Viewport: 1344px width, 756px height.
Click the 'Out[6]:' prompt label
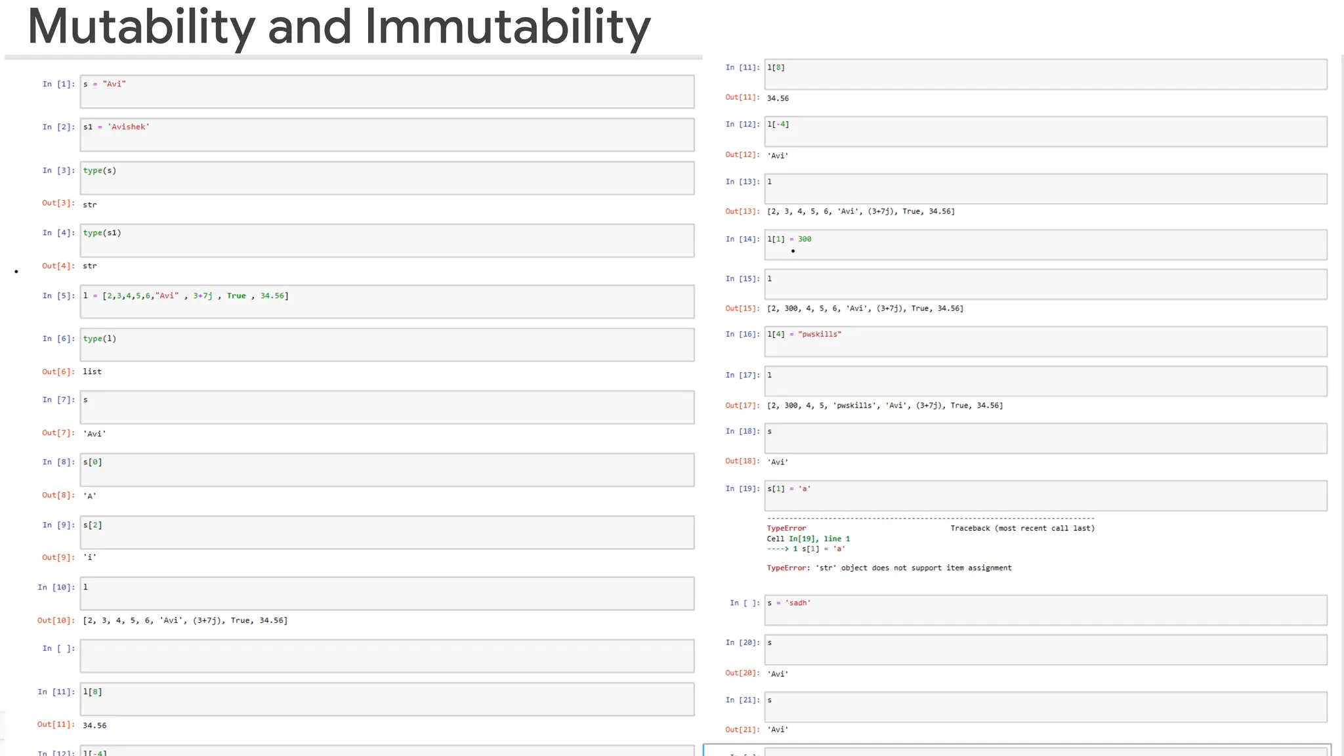pos(59,371)
